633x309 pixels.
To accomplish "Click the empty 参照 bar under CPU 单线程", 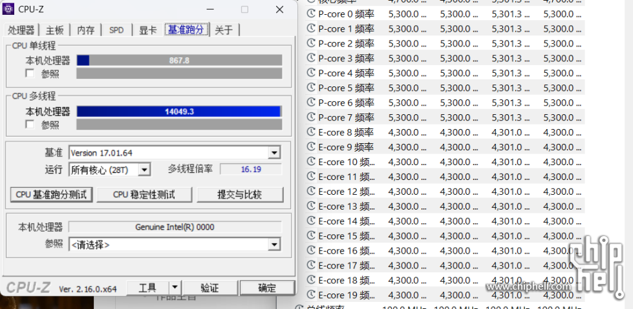I will click(x=179, y=74).
